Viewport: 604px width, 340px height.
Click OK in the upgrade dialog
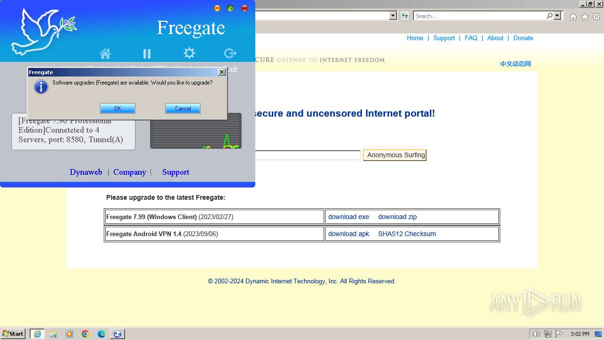117,109
